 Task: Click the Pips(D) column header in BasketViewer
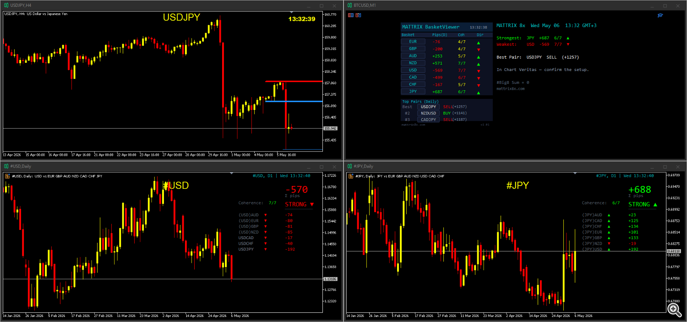[440, 35]
